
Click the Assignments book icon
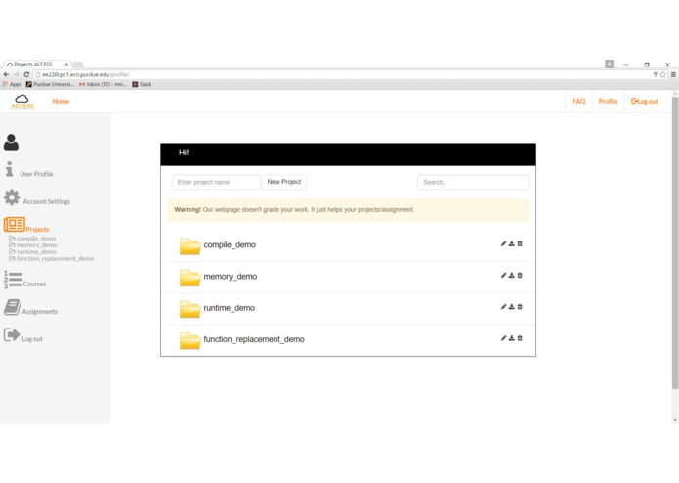(x=12, y=307)
